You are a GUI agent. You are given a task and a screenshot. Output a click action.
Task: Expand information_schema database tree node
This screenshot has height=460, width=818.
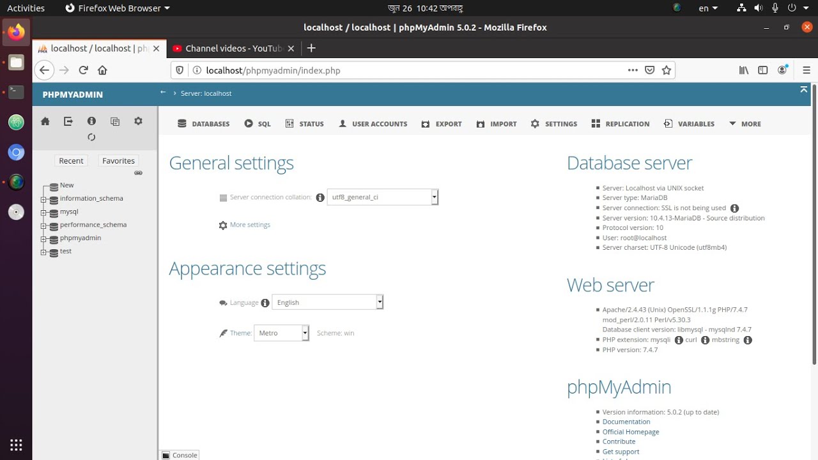coord(44,199)
